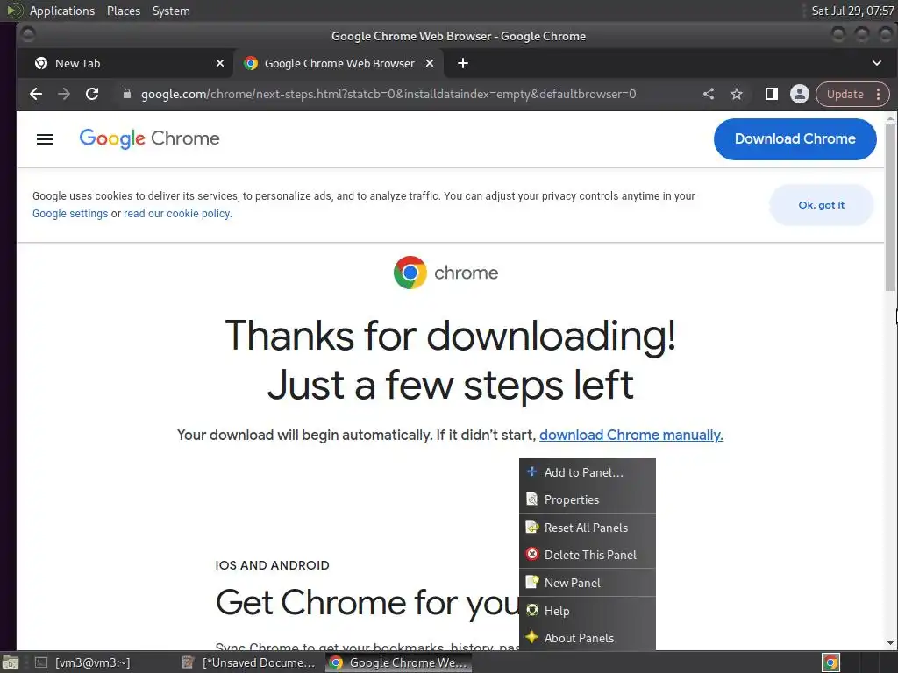
Task: Select About Panels entry
Action: pyautogui.click(x=588, y=638)
